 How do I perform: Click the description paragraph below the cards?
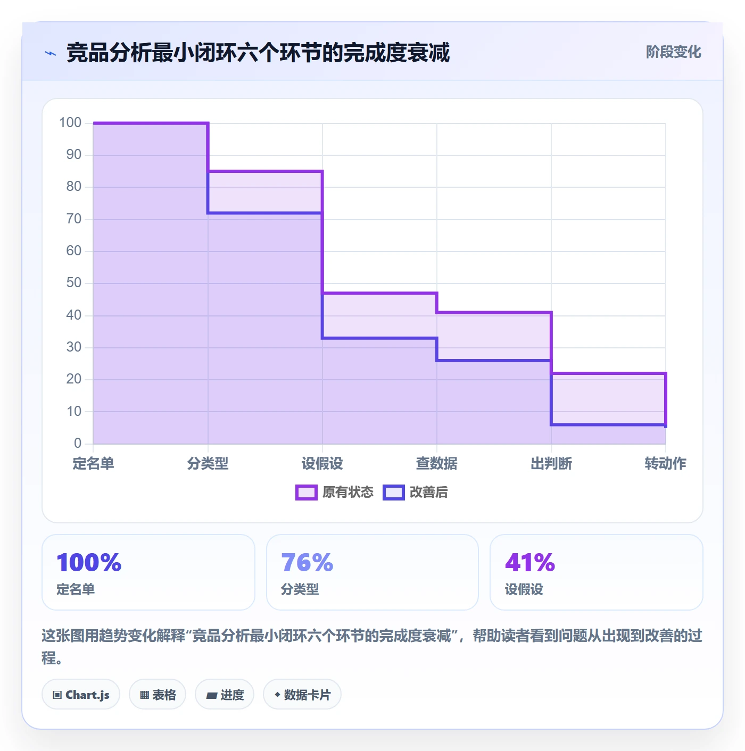coord(372,647)
